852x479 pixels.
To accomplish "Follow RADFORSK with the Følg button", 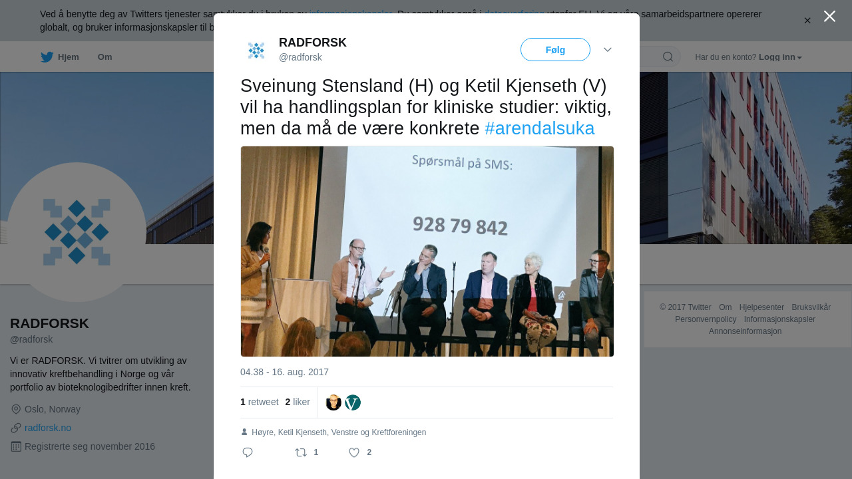I will tap(555, 50).
